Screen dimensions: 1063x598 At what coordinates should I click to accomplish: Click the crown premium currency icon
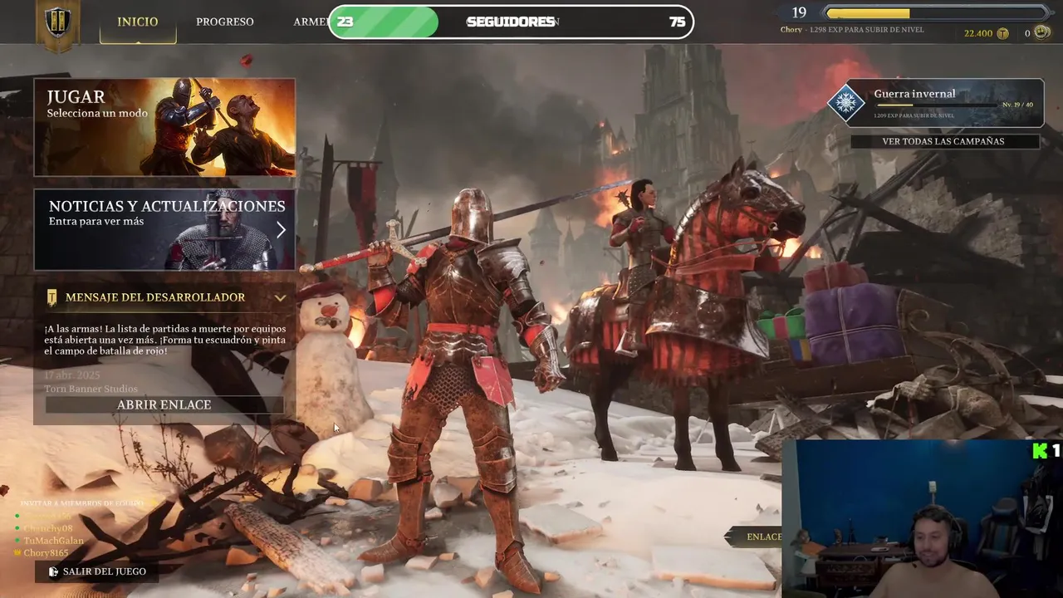[x=1042, y=33]
